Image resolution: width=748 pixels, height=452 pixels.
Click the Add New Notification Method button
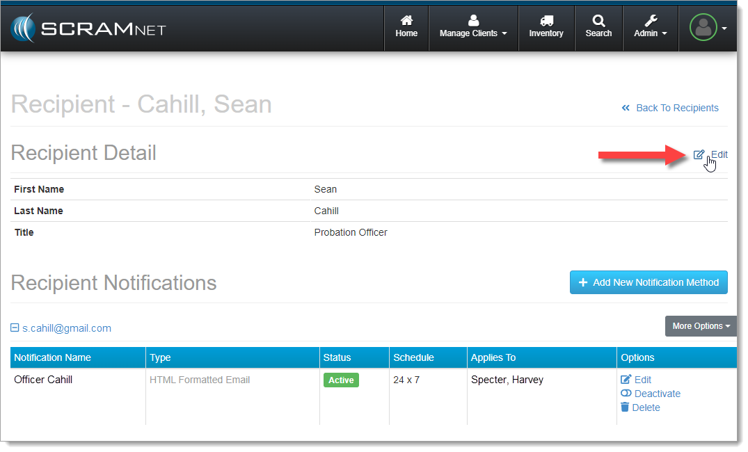[648, 282]
